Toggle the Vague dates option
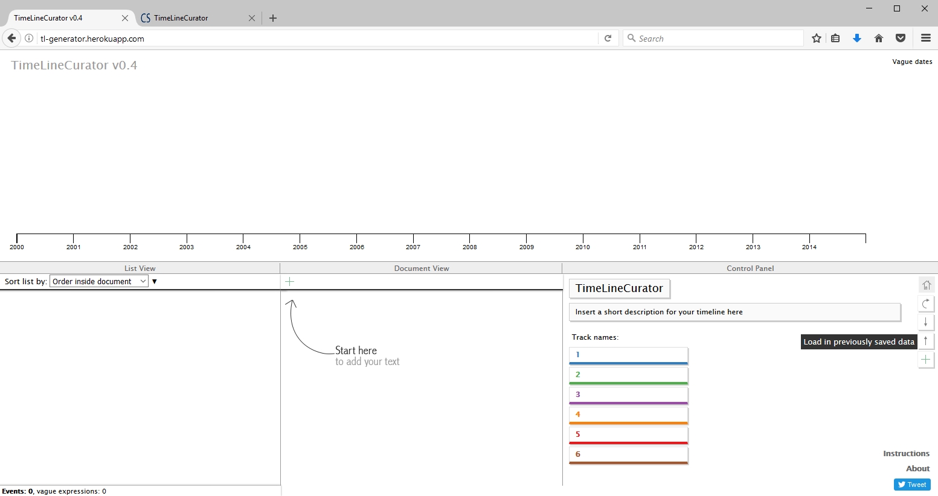Screen dimensions: 938x496 pos(911,62)
